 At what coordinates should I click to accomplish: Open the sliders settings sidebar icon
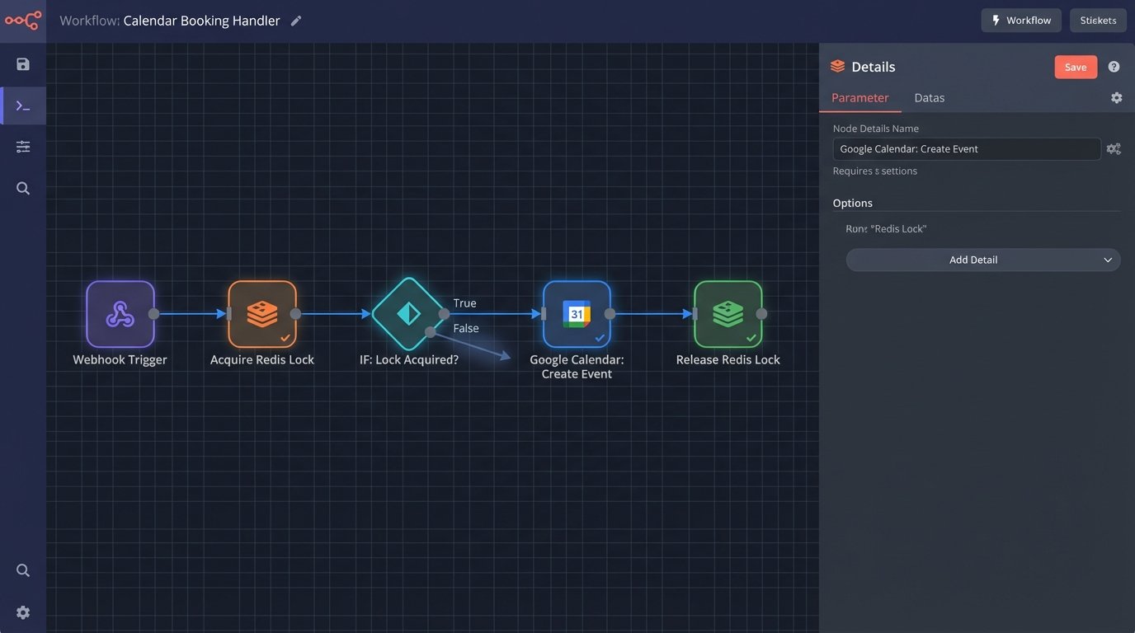[23, 147]
